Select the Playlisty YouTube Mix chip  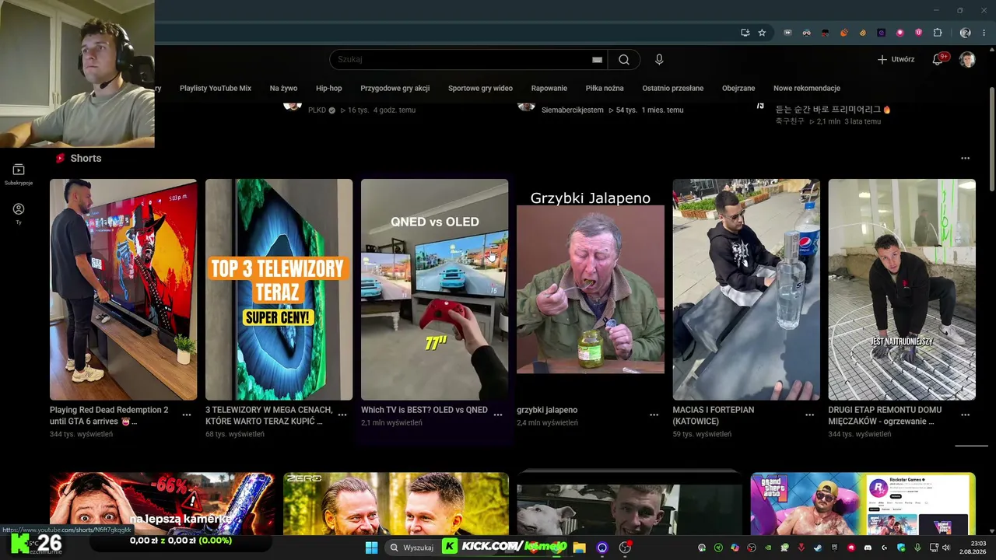216,88
